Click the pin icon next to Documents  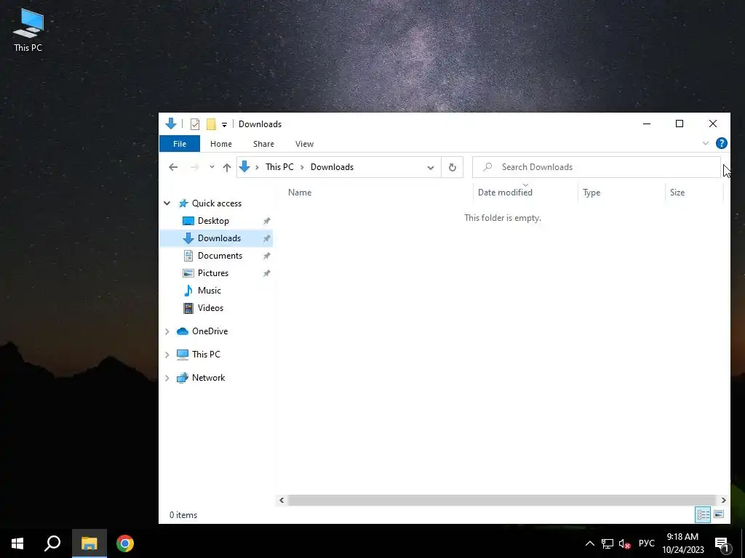click(x=266, y=256)
